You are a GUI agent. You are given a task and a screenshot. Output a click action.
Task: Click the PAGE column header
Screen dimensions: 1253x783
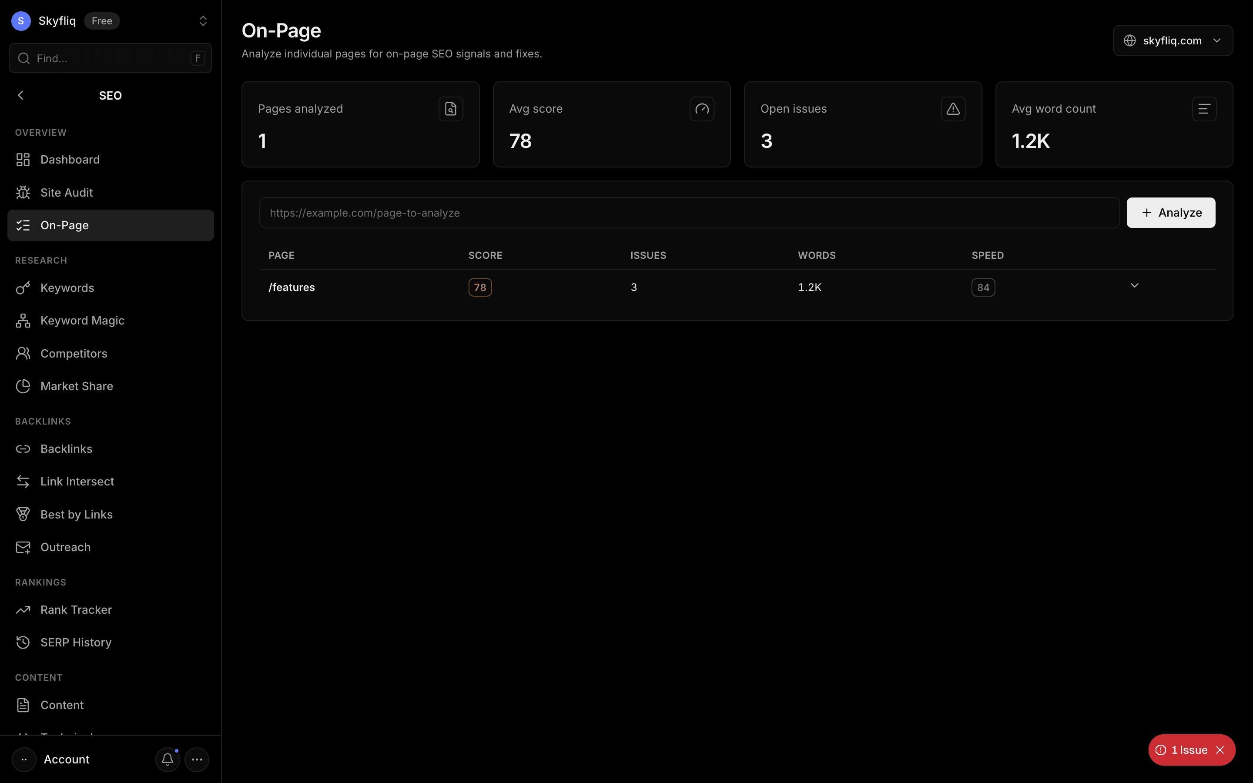281,255
